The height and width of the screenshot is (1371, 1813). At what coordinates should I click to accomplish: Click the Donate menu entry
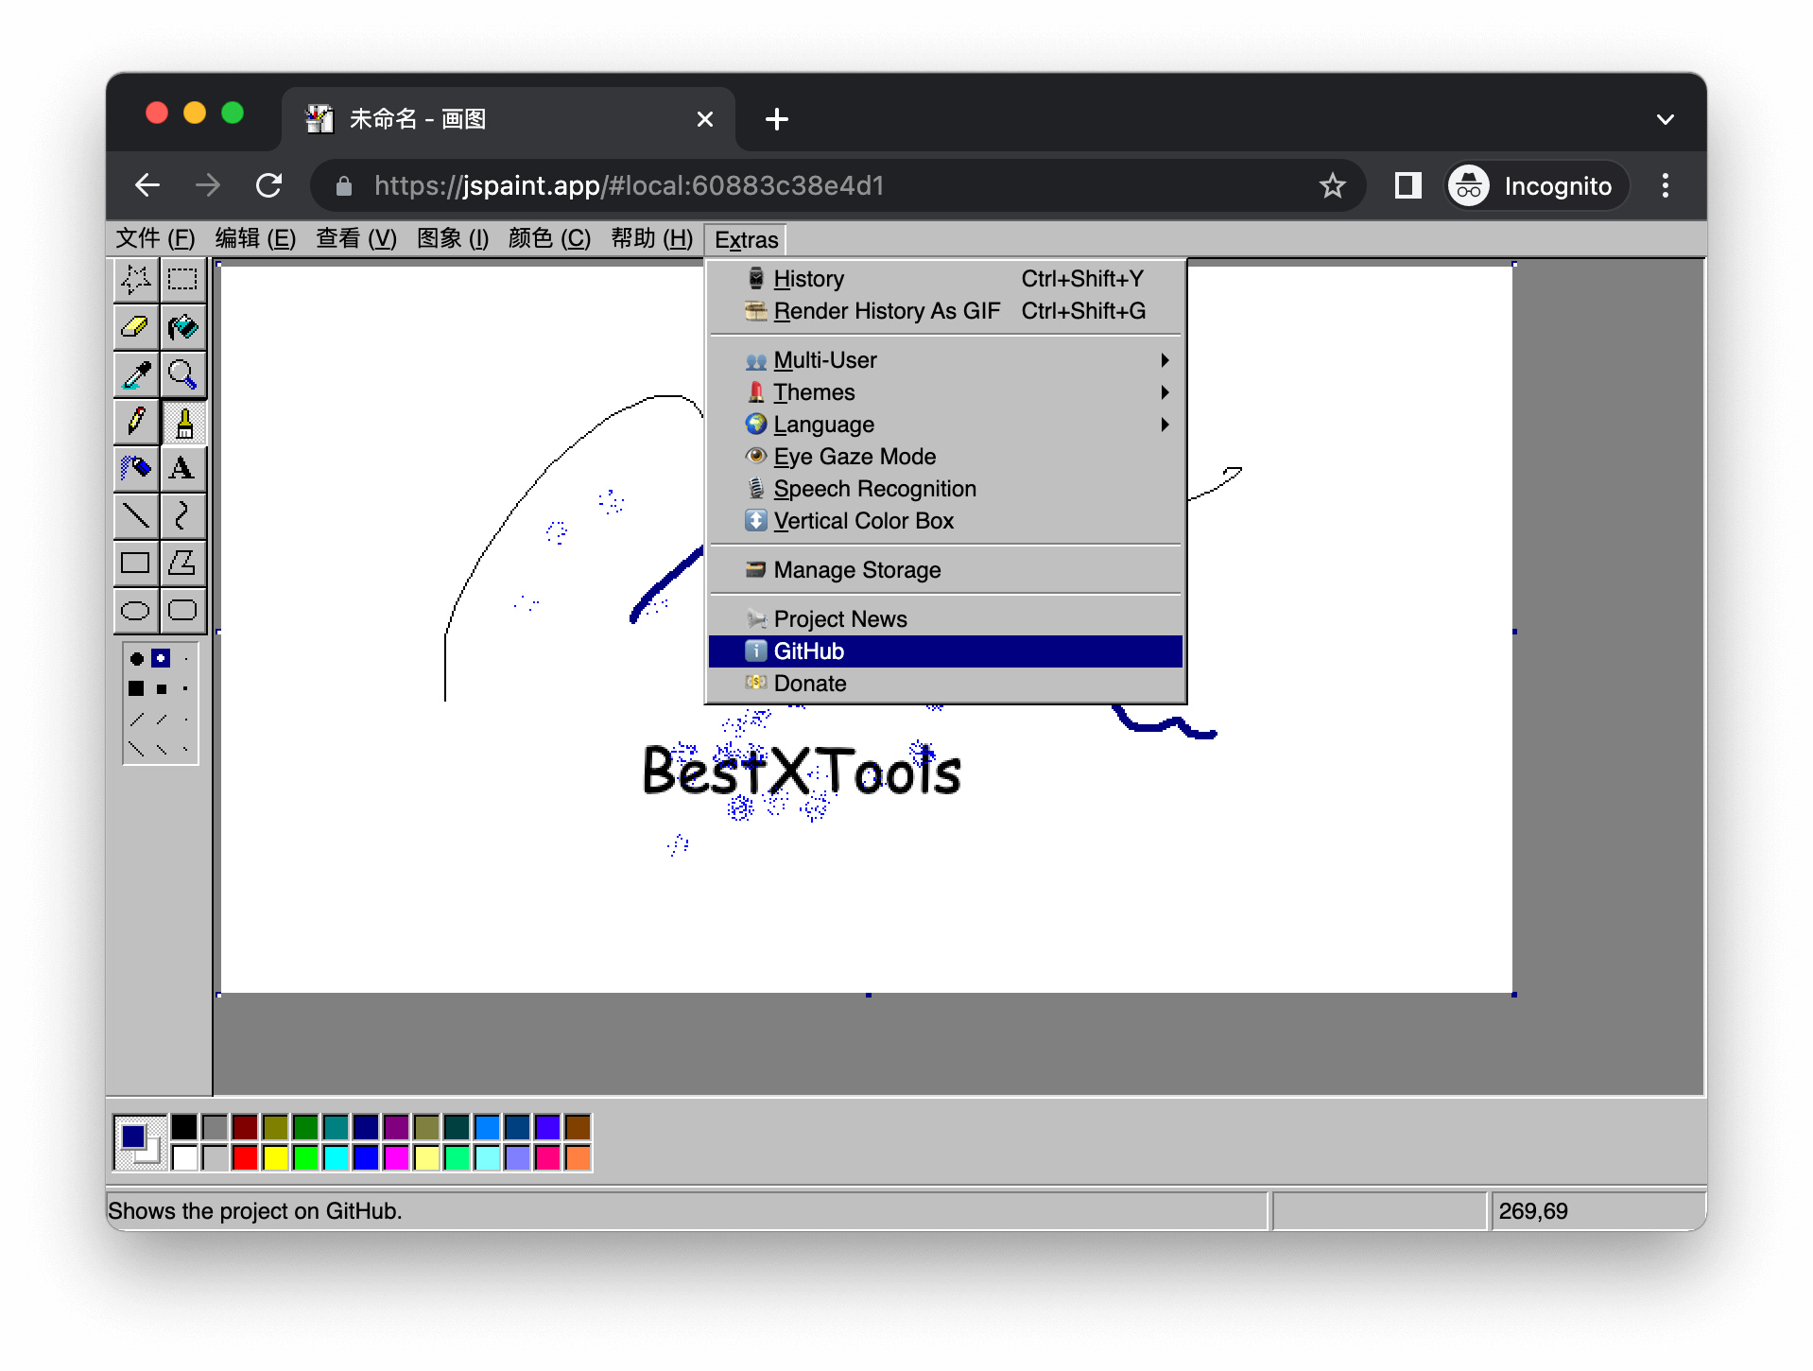point(945,684)
